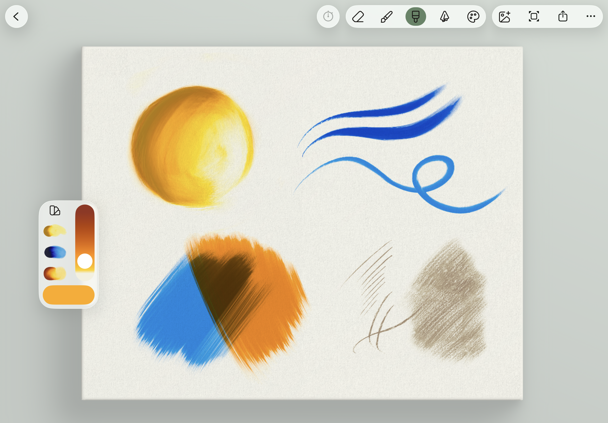Image resolution: width=608 pixels, height=423 pixels.
Task: Pick the cleaning cloth tool
Action: coord(444,17)
